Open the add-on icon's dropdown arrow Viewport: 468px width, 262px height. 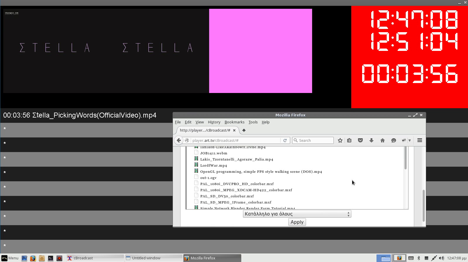click(x=409, y=140)
